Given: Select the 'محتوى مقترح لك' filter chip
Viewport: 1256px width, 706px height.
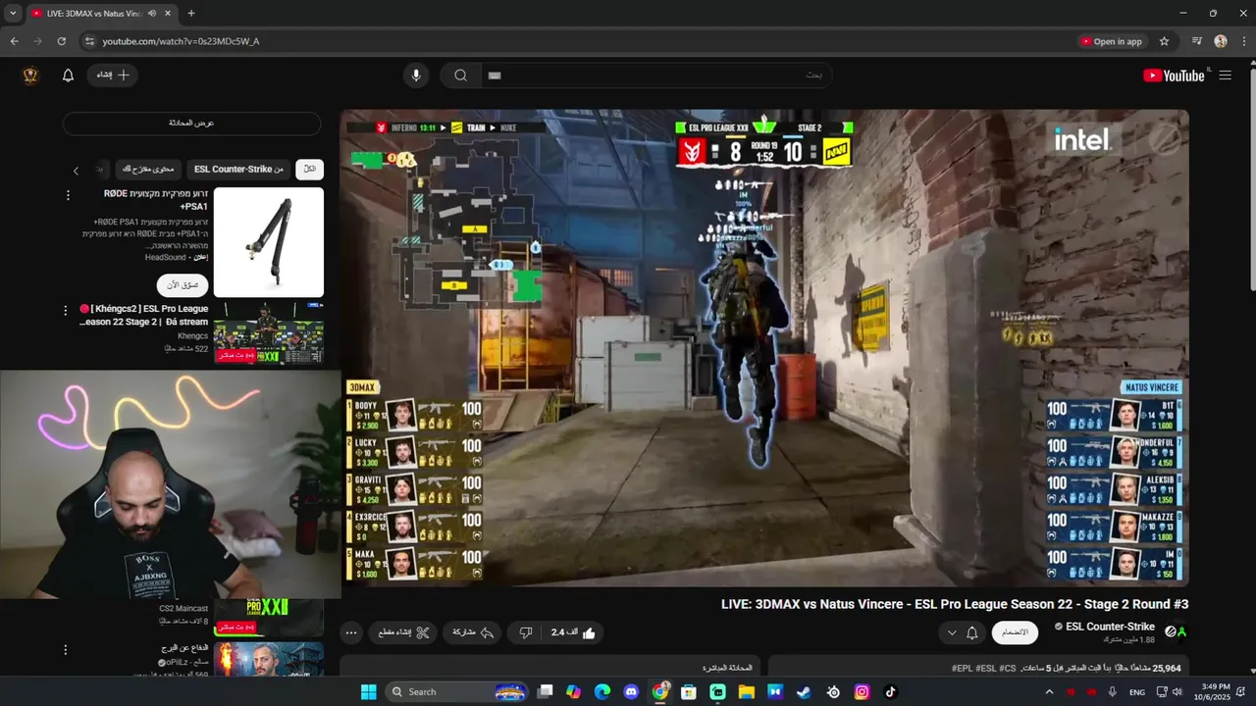Looking at the screenshot, I should coord(147,169).
